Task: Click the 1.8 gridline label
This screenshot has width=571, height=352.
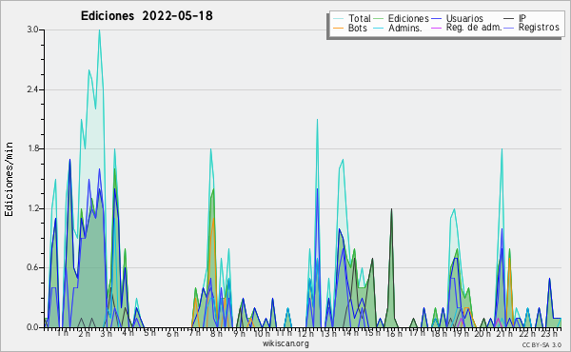Action: (33, 148)
